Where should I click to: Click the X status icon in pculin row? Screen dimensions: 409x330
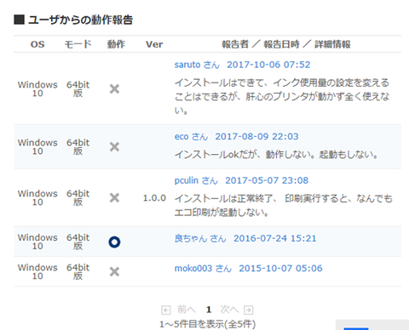(114, 198)
